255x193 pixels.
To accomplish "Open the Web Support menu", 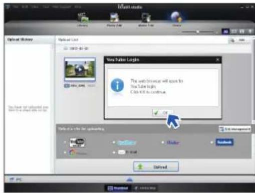I will (61, 7).
